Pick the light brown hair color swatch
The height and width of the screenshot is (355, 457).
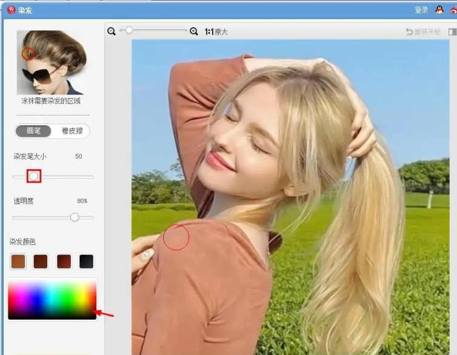point(18,261)
